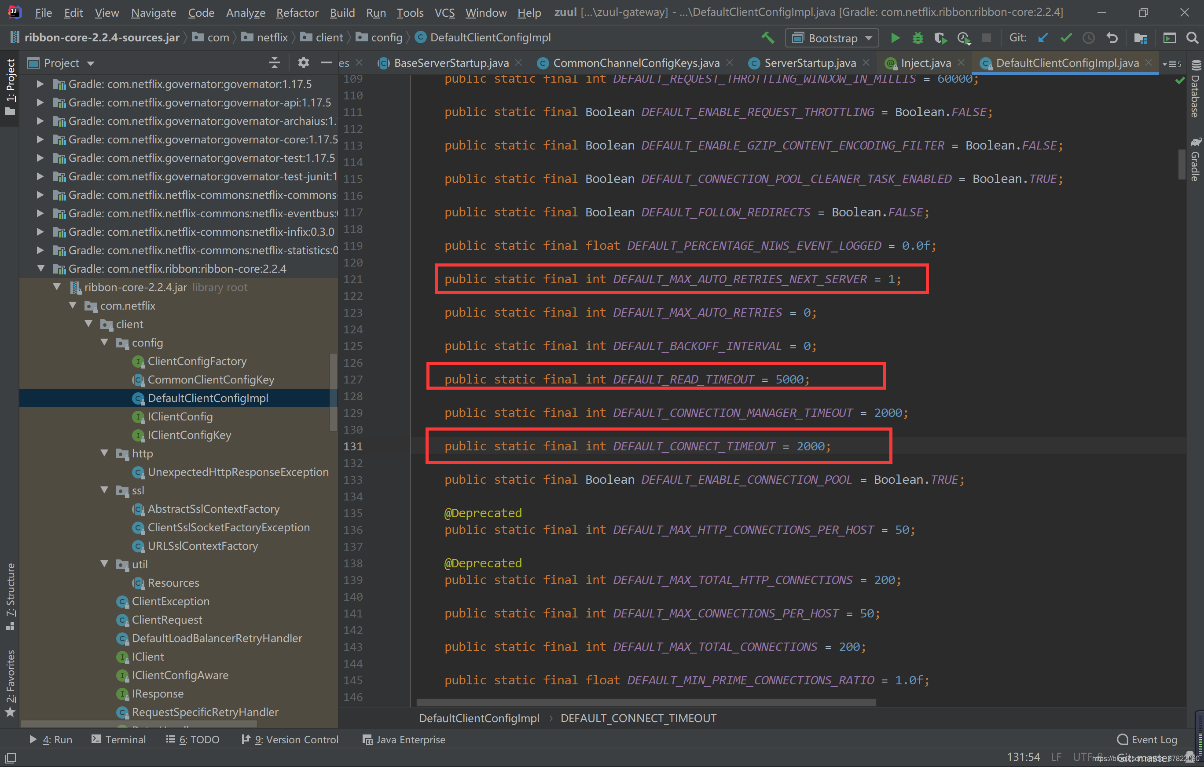
Task: Click the Git rollback undo arrow icon
Action: 1112,38
